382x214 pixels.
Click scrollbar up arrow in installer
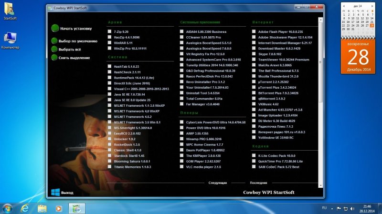pyautogui.click(x=320, y=20)
